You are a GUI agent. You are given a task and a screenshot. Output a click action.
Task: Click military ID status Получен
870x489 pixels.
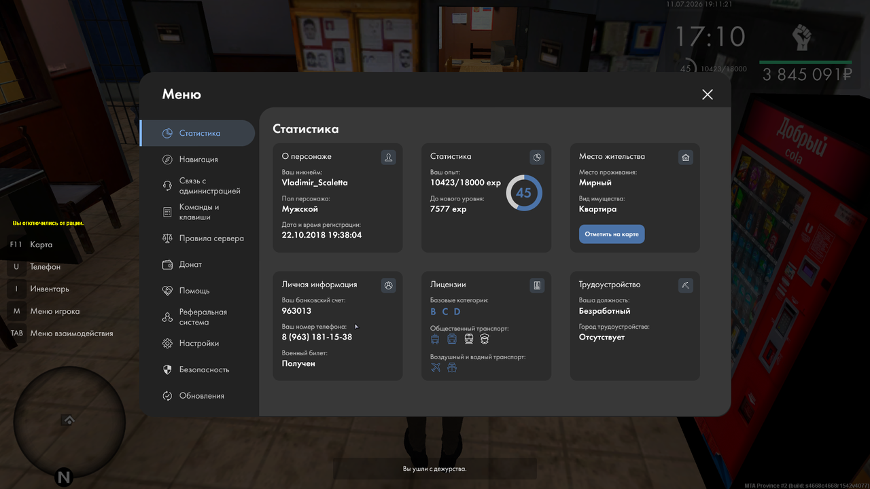point(298,363)
